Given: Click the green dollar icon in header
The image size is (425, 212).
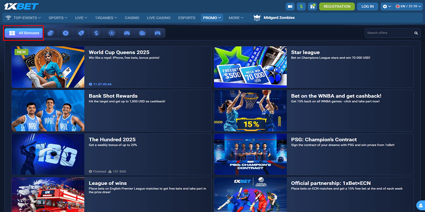Looking at the screenshot, I should tap(301, 6).
